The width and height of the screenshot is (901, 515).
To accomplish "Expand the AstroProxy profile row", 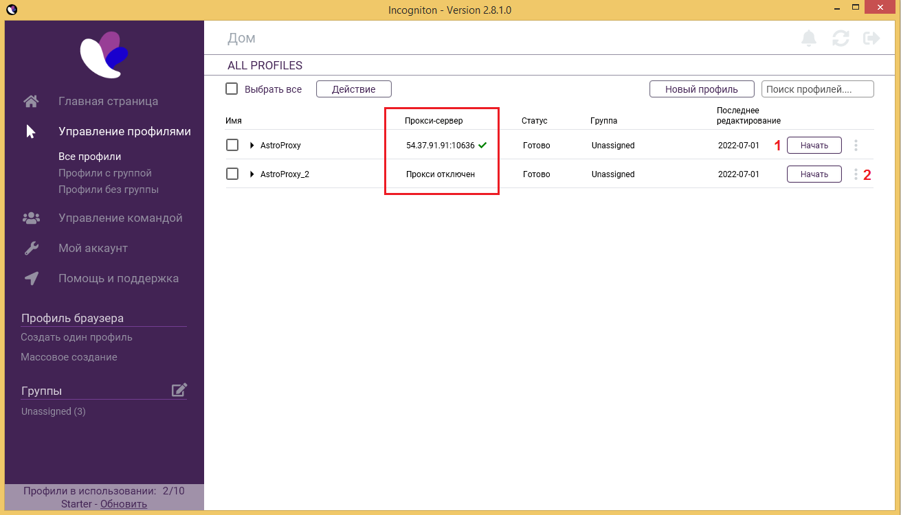I will tap(252, 146).
